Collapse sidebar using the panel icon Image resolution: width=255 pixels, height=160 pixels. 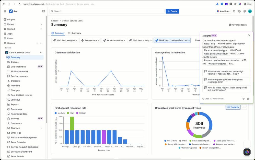click(x=43, y=11)
